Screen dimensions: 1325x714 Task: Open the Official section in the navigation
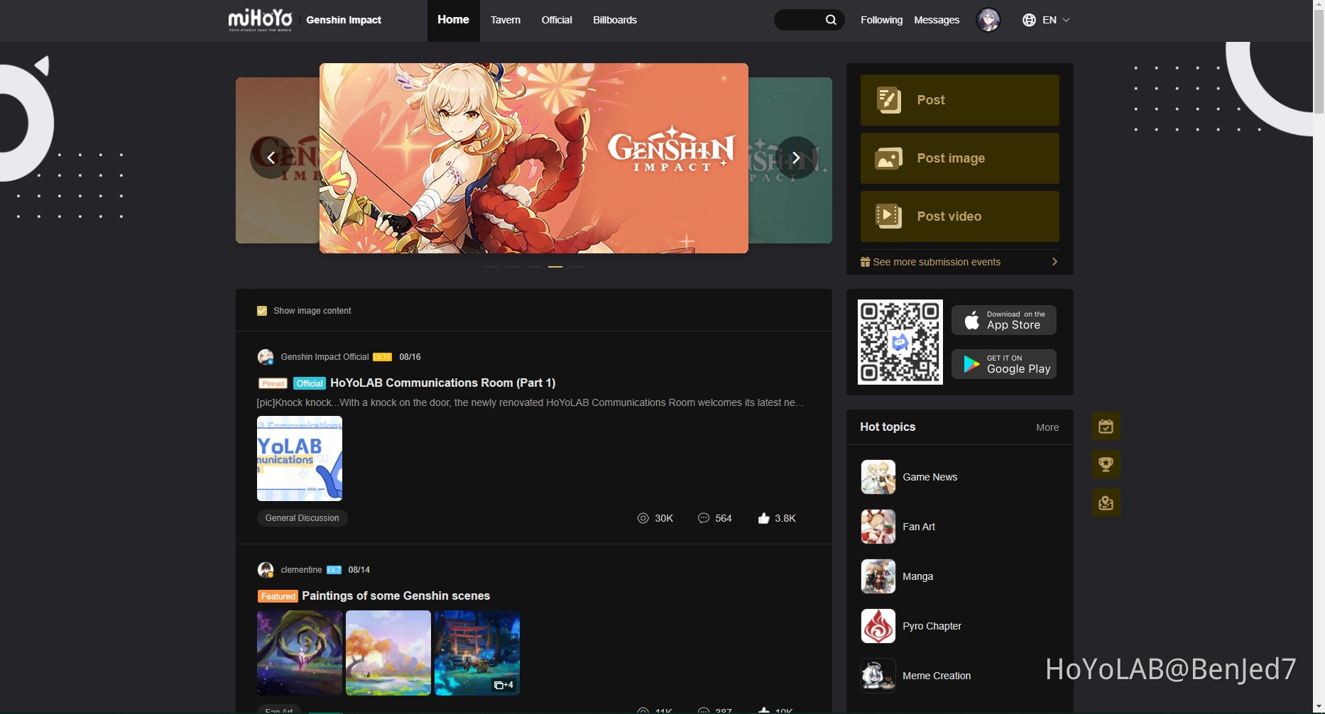click(556, 20)
